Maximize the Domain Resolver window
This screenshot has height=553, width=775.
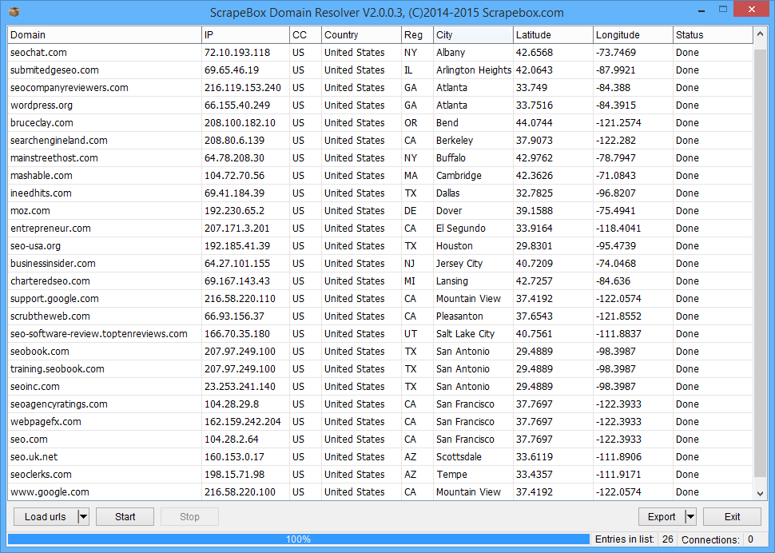722,10
